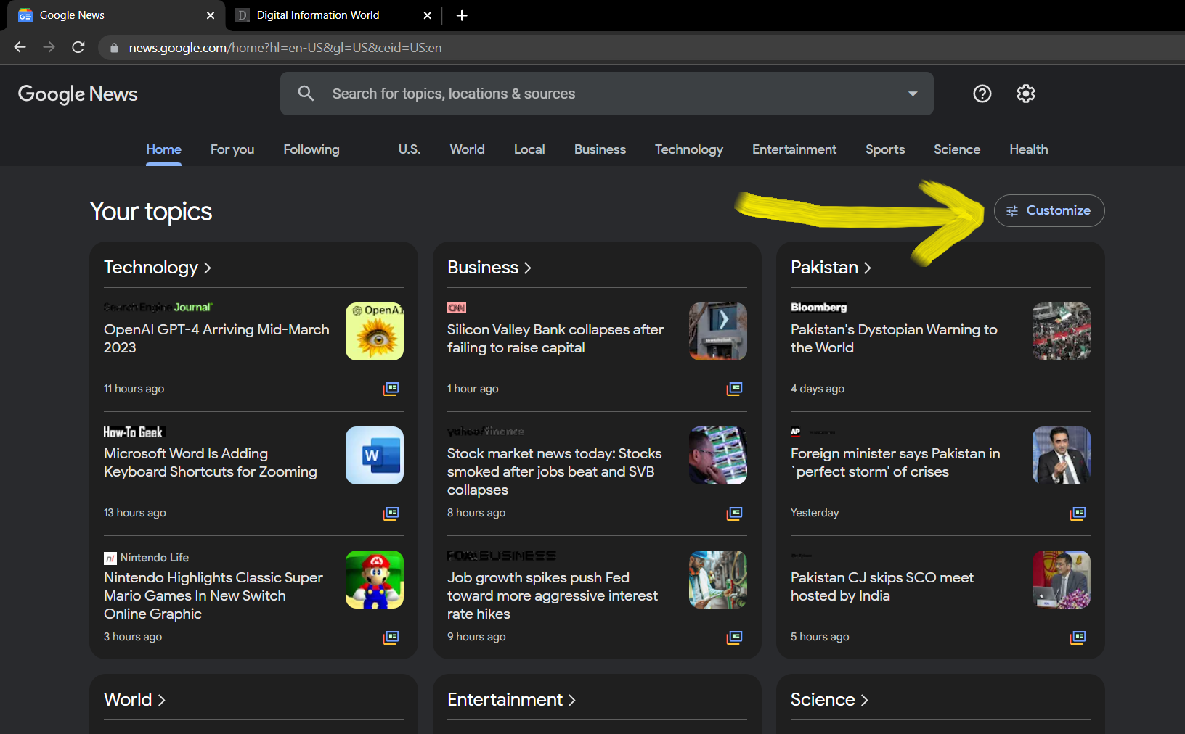The width and height of the screenshot is (1185, 734).
Task: Read OpenAI GPT-4 Arriving Mid-March article
Action: pyautogui.click(x=216, y=339)
